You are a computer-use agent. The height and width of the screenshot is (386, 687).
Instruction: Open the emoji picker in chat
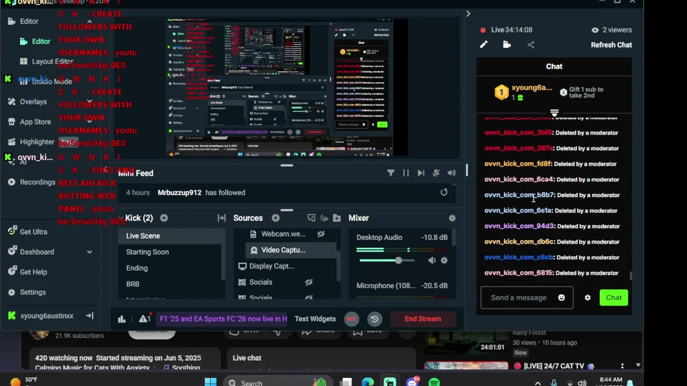coord(561,298)
